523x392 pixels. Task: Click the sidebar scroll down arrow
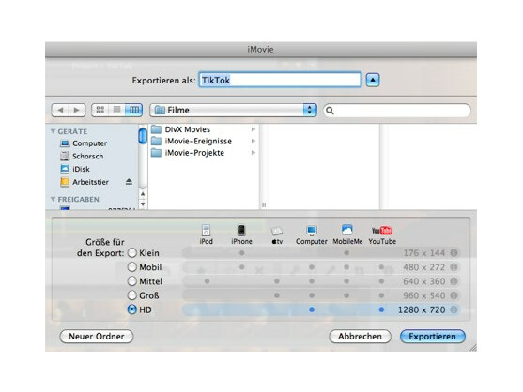click(x=143, y=204)
